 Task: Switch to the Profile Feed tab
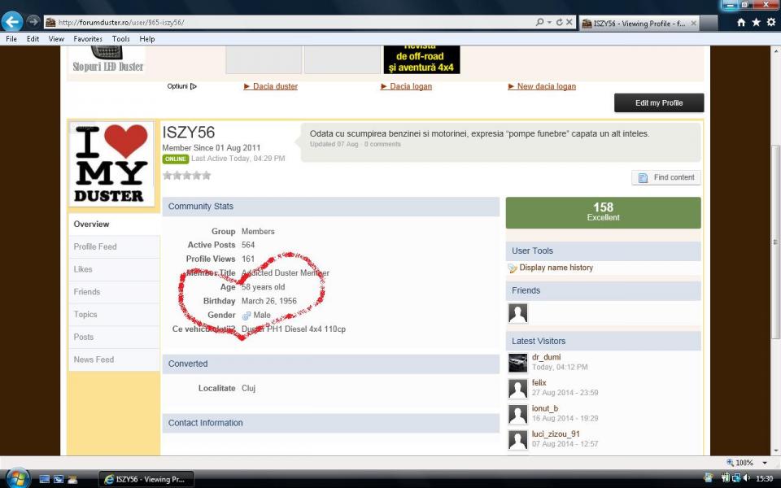click(95, 246)
